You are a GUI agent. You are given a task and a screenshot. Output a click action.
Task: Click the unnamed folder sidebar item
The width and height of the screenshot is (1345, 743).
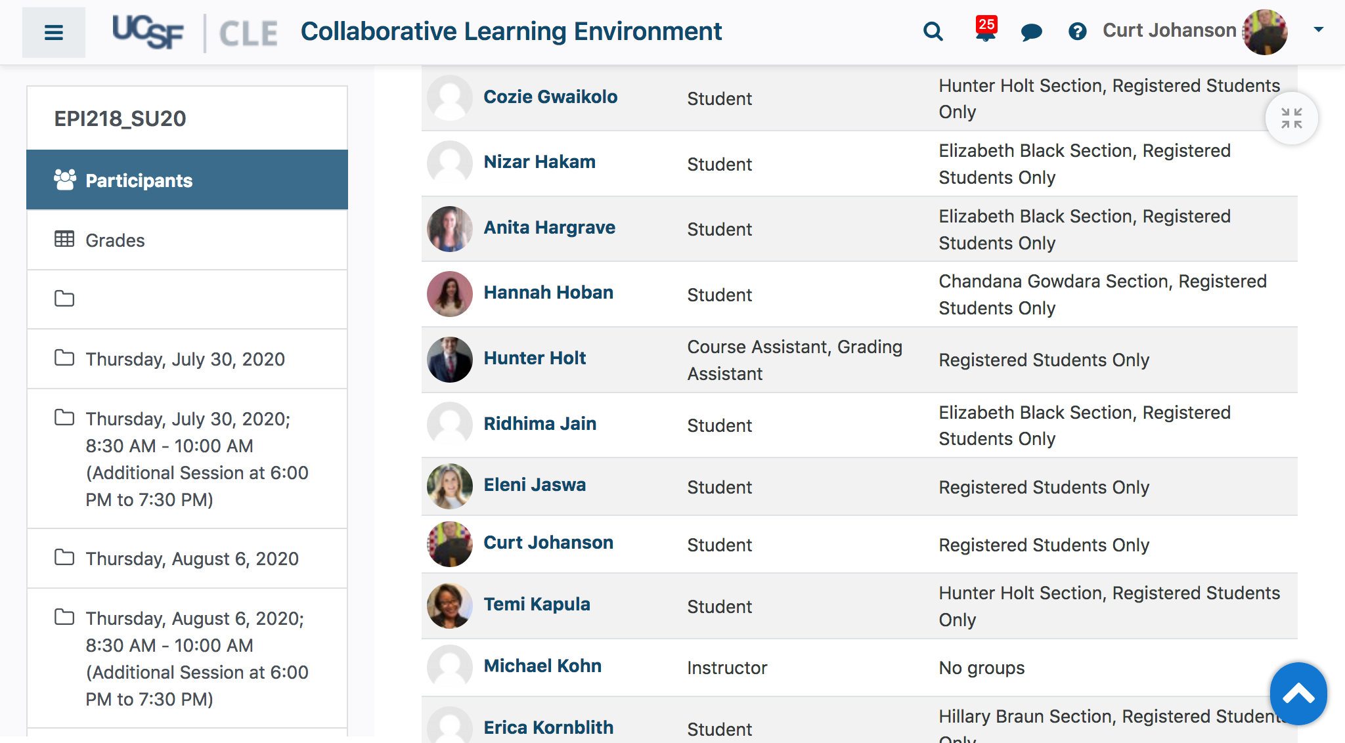[187, 299]
